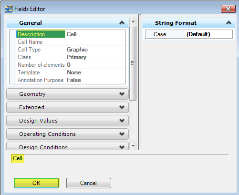The image size is (239, 195).
Task: Select the Annotation Purpose row
Action: click(x=71, y=80)
